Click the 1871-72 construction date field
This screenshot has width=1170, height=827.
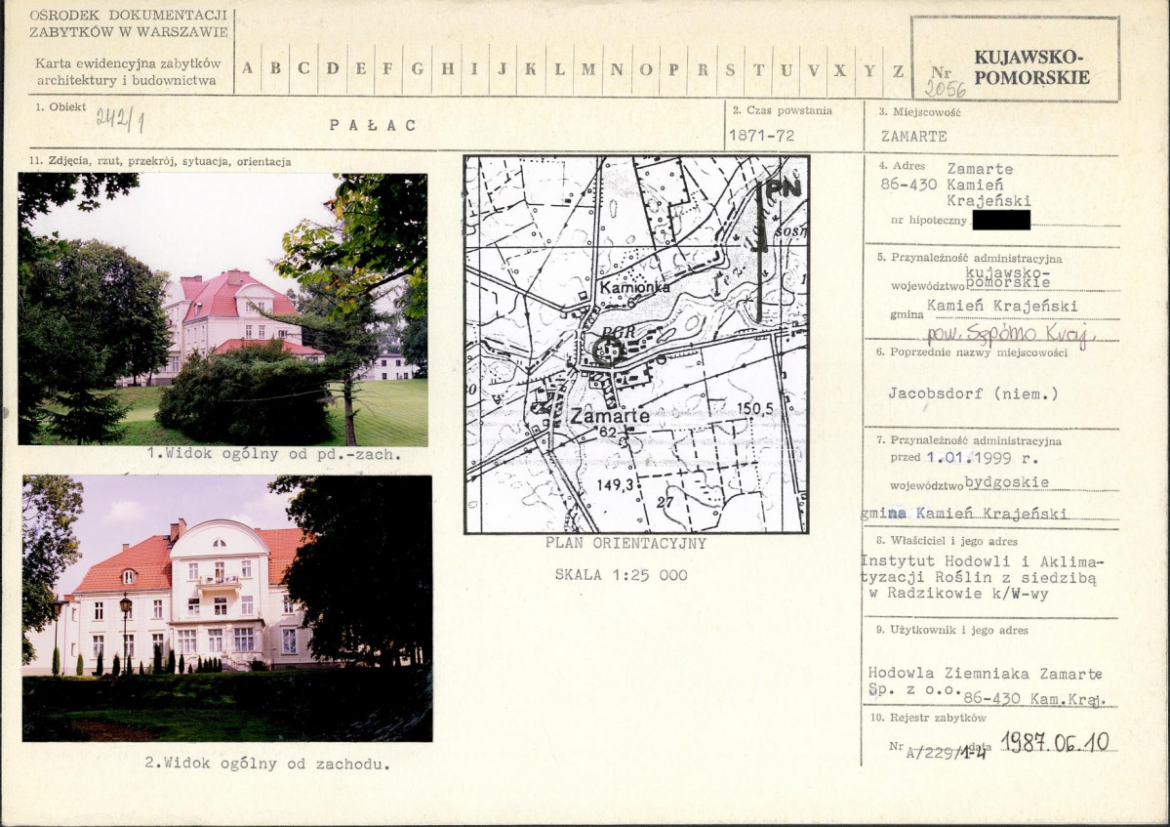762,135
